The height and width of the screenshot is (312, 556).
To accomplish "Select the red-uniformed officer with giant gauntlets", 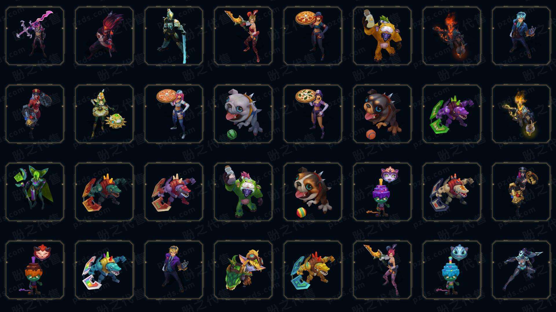I will (35, 114).
